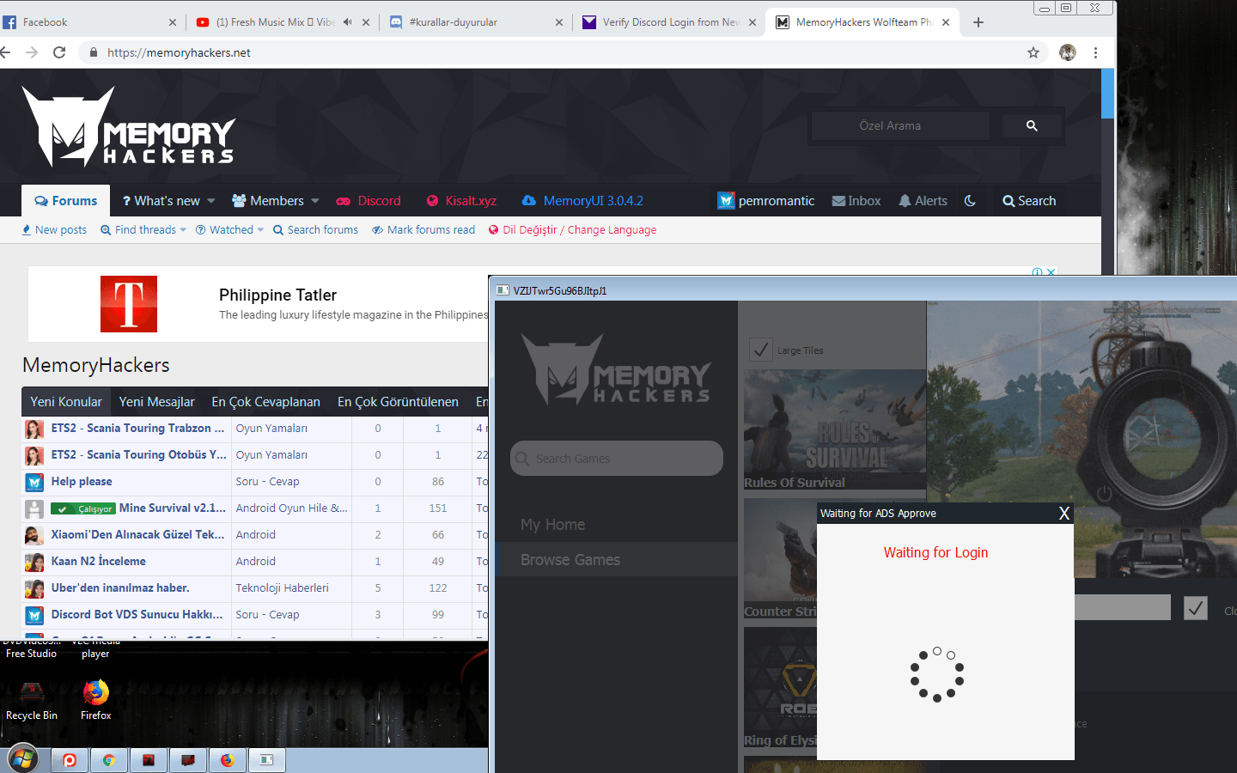The height and width of the screenshot is (773, 1237).
Task: Expand the Members dropdown arrow
Action: tap(315, 201)
